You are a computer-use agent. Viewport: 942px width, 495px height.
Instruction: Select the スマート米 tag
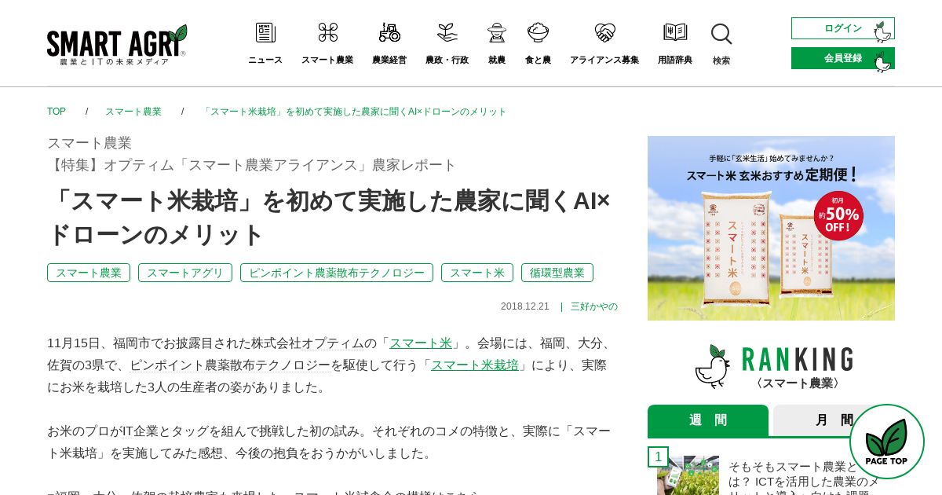477,273
